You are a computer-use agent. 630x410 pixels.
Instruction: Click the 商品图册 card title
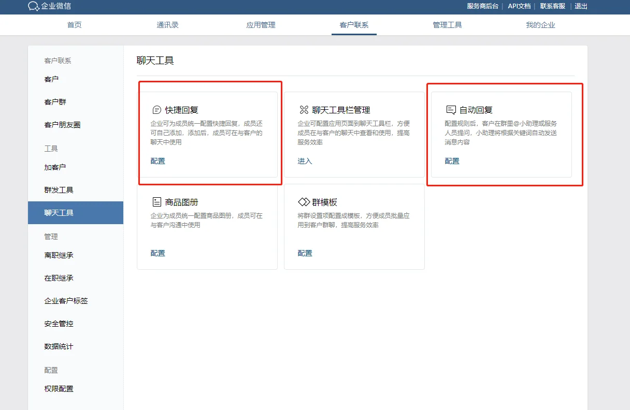click(182, 202)
